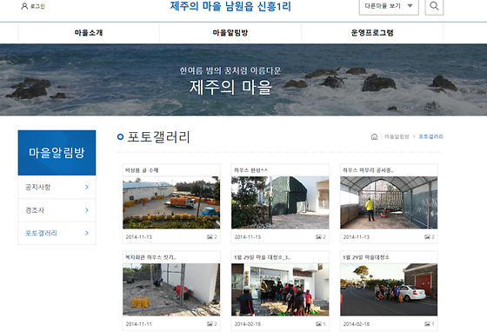Click image count icon on 마을 대청소_3 card
The height and width of the screenshot is (332, 487).
click(318, 324)
